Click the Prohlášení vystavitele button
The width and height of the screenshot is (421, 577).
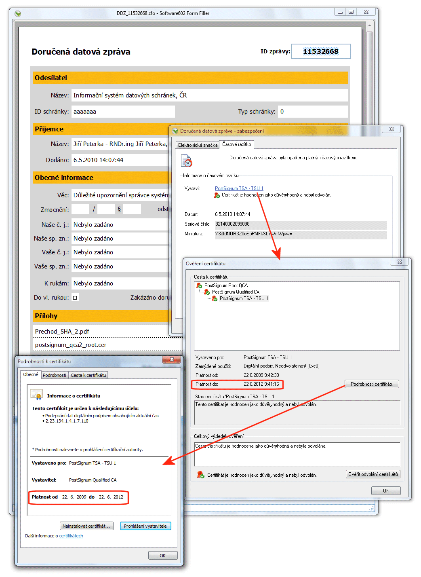pos(145,526)
